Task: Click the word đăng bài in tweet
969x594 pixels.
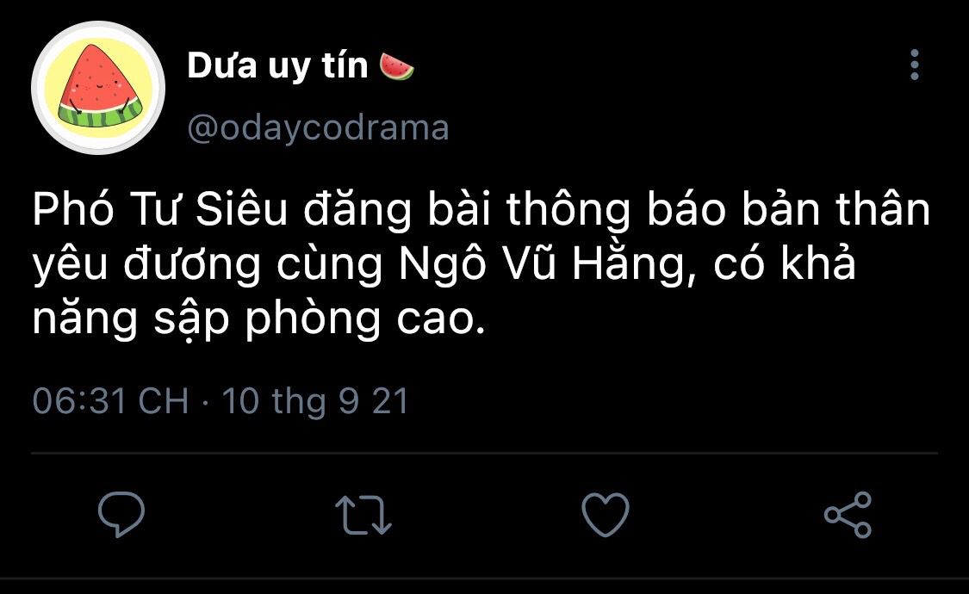Action: (397, 208)
